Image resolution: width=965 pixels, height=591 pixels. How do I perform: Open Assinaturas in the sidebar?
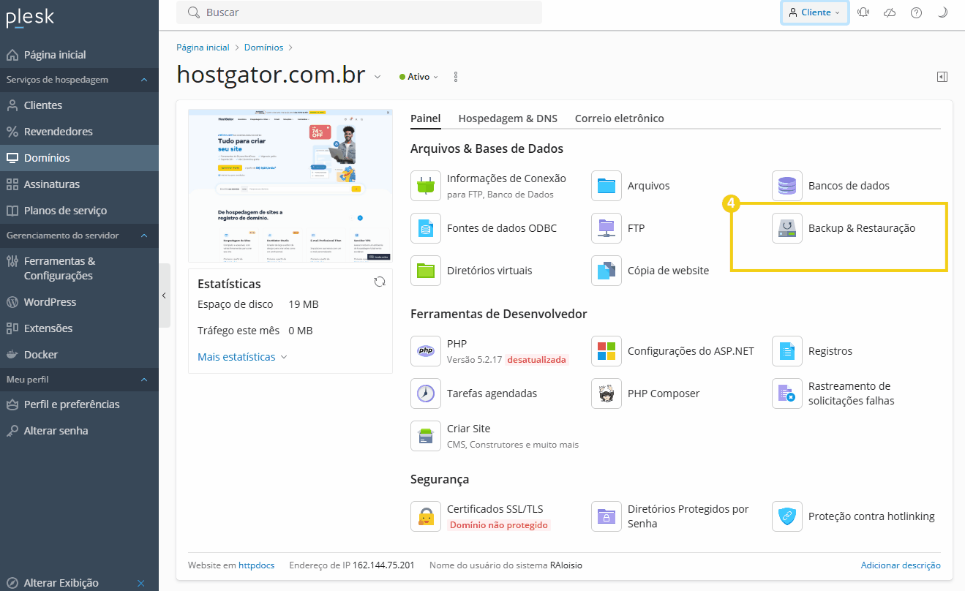pos(79,184)
